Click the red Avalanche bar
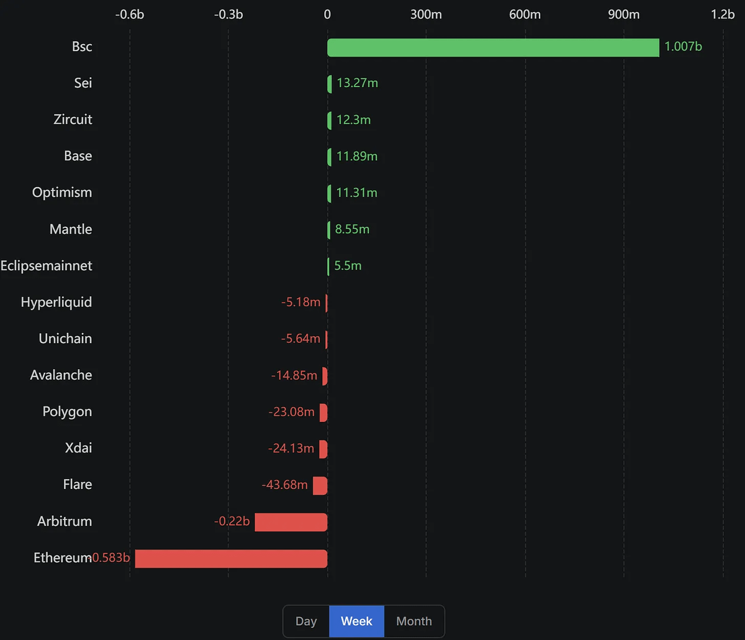 [325, 376]
